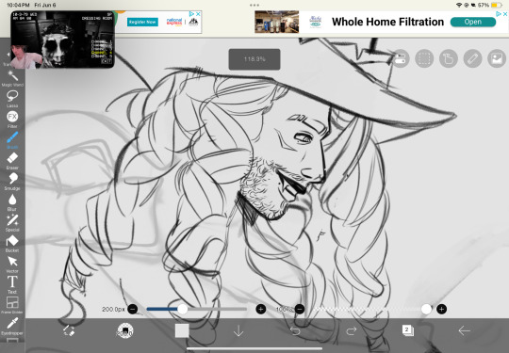Switch between brush and eraser
This screenshot has width=509, height=353.
[x=69, y=330]
